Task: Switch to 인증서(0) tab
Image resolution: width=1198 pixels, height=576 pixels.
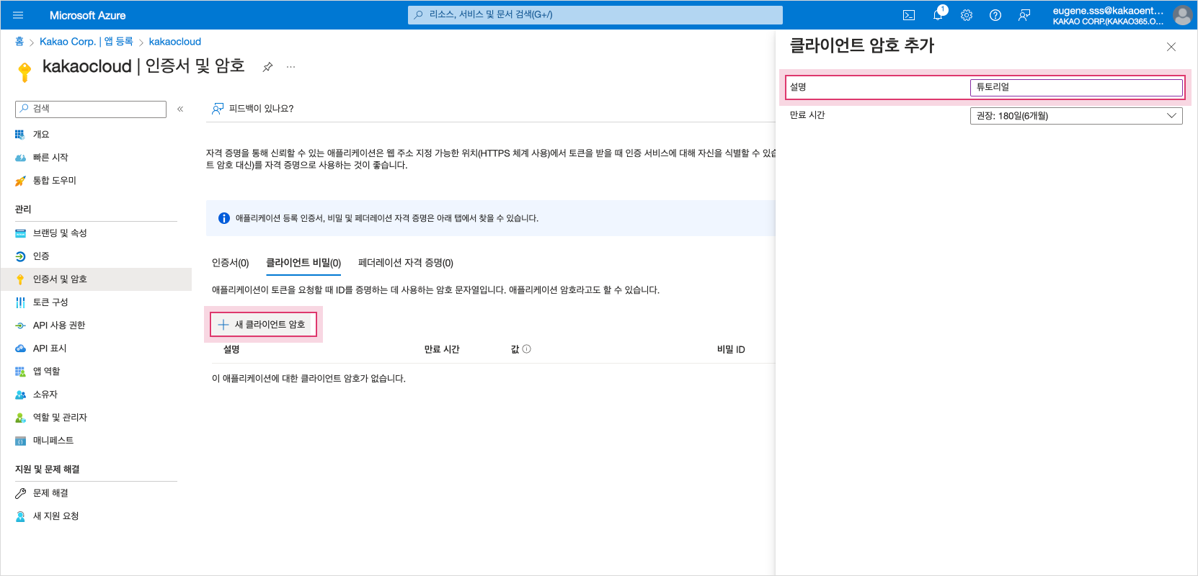Action: [x=230, y=263]
